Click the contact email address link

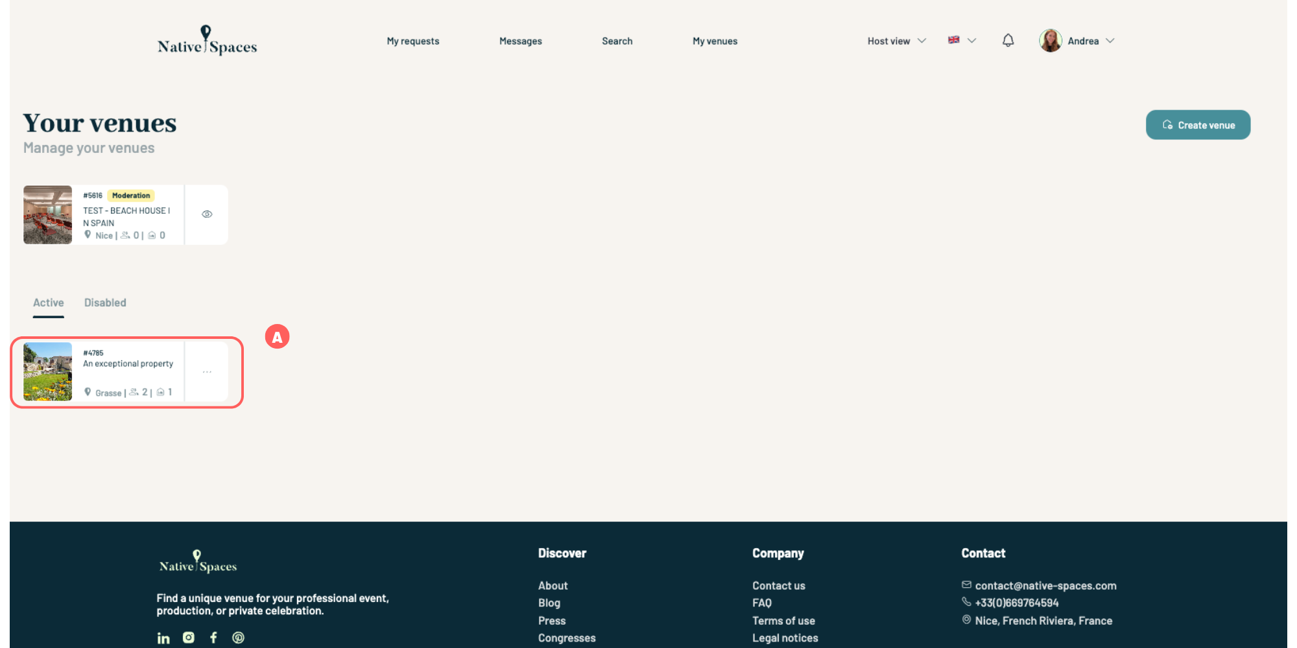click(x=1045, y=586)
